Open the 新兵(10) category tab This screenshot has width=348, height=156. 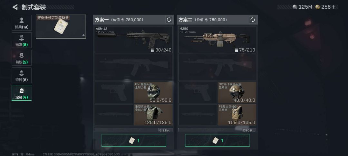tap(22, 22)
